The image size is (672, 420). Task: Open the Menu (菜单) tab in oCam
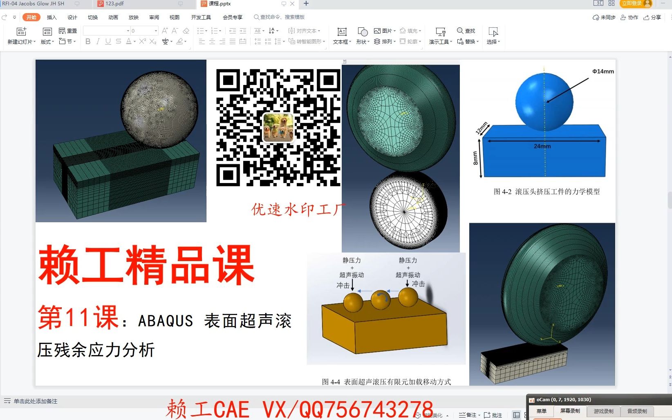542,411
